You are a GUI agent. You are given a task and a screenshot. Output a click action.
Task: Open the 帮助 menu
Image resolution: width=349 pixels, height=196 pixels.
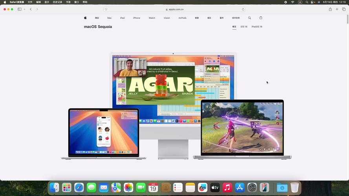(85, 2)
